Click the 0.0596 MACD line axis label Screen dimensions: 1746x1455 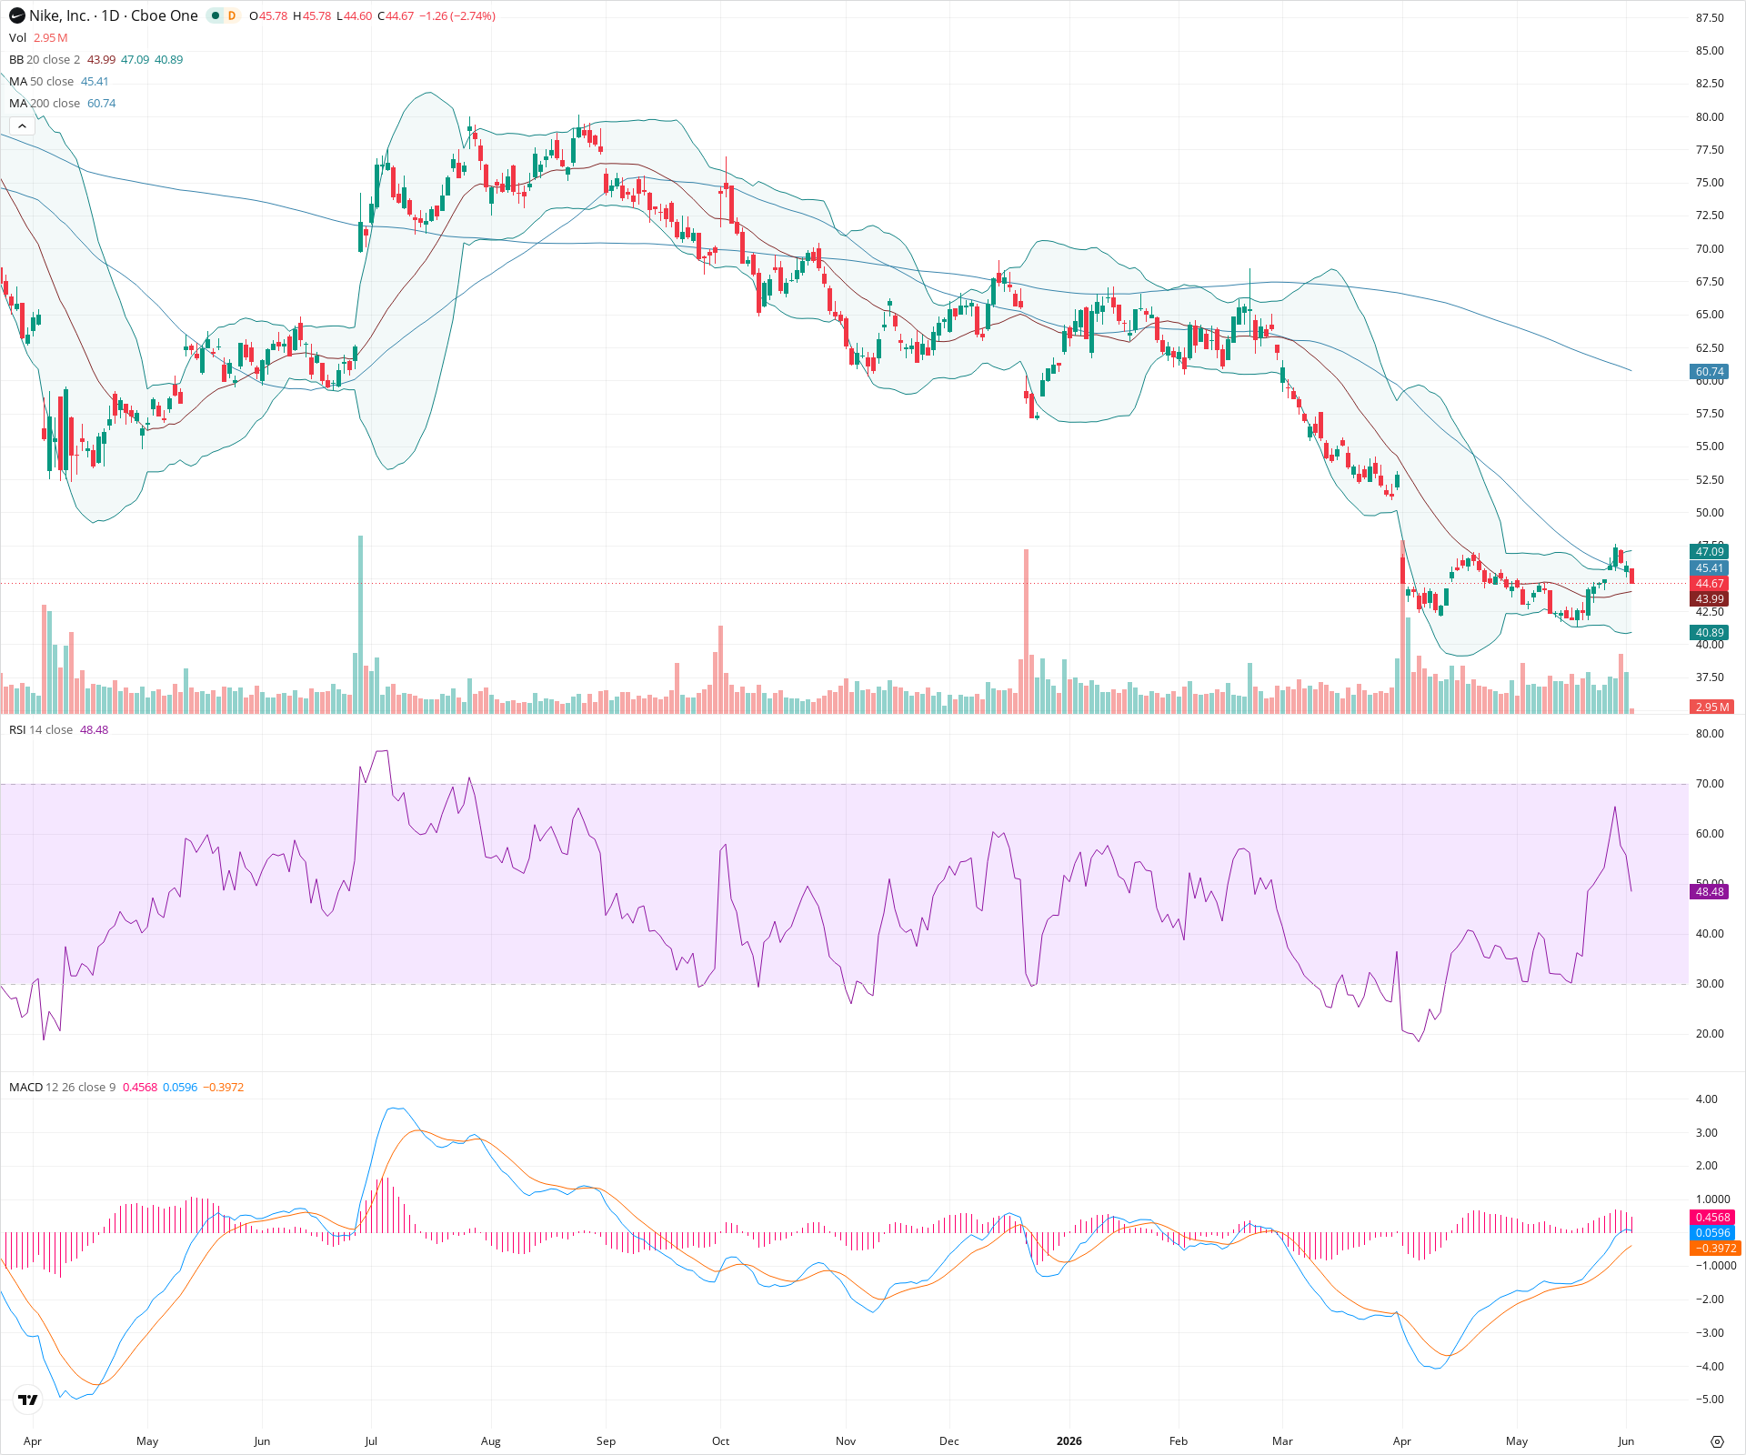[x=1712, y=1232]
